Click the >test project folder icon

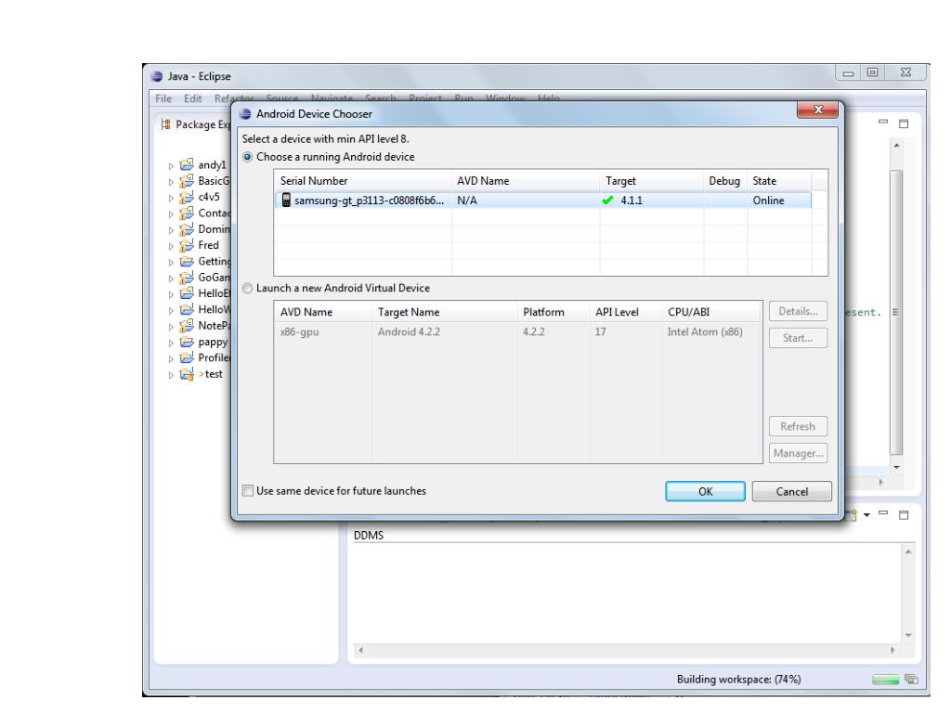point(187,374)
